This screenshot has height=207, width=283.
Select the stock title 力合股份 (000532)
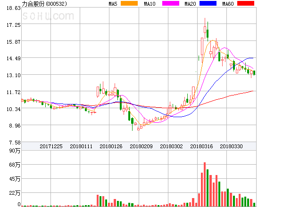coord(44,4)
